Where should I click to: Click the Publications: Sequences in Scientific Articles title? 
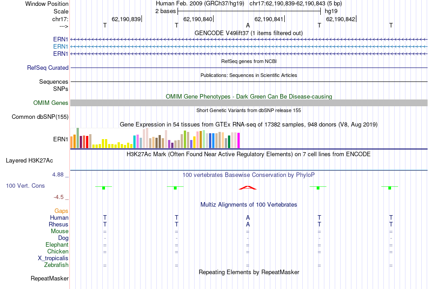point(249,75)
